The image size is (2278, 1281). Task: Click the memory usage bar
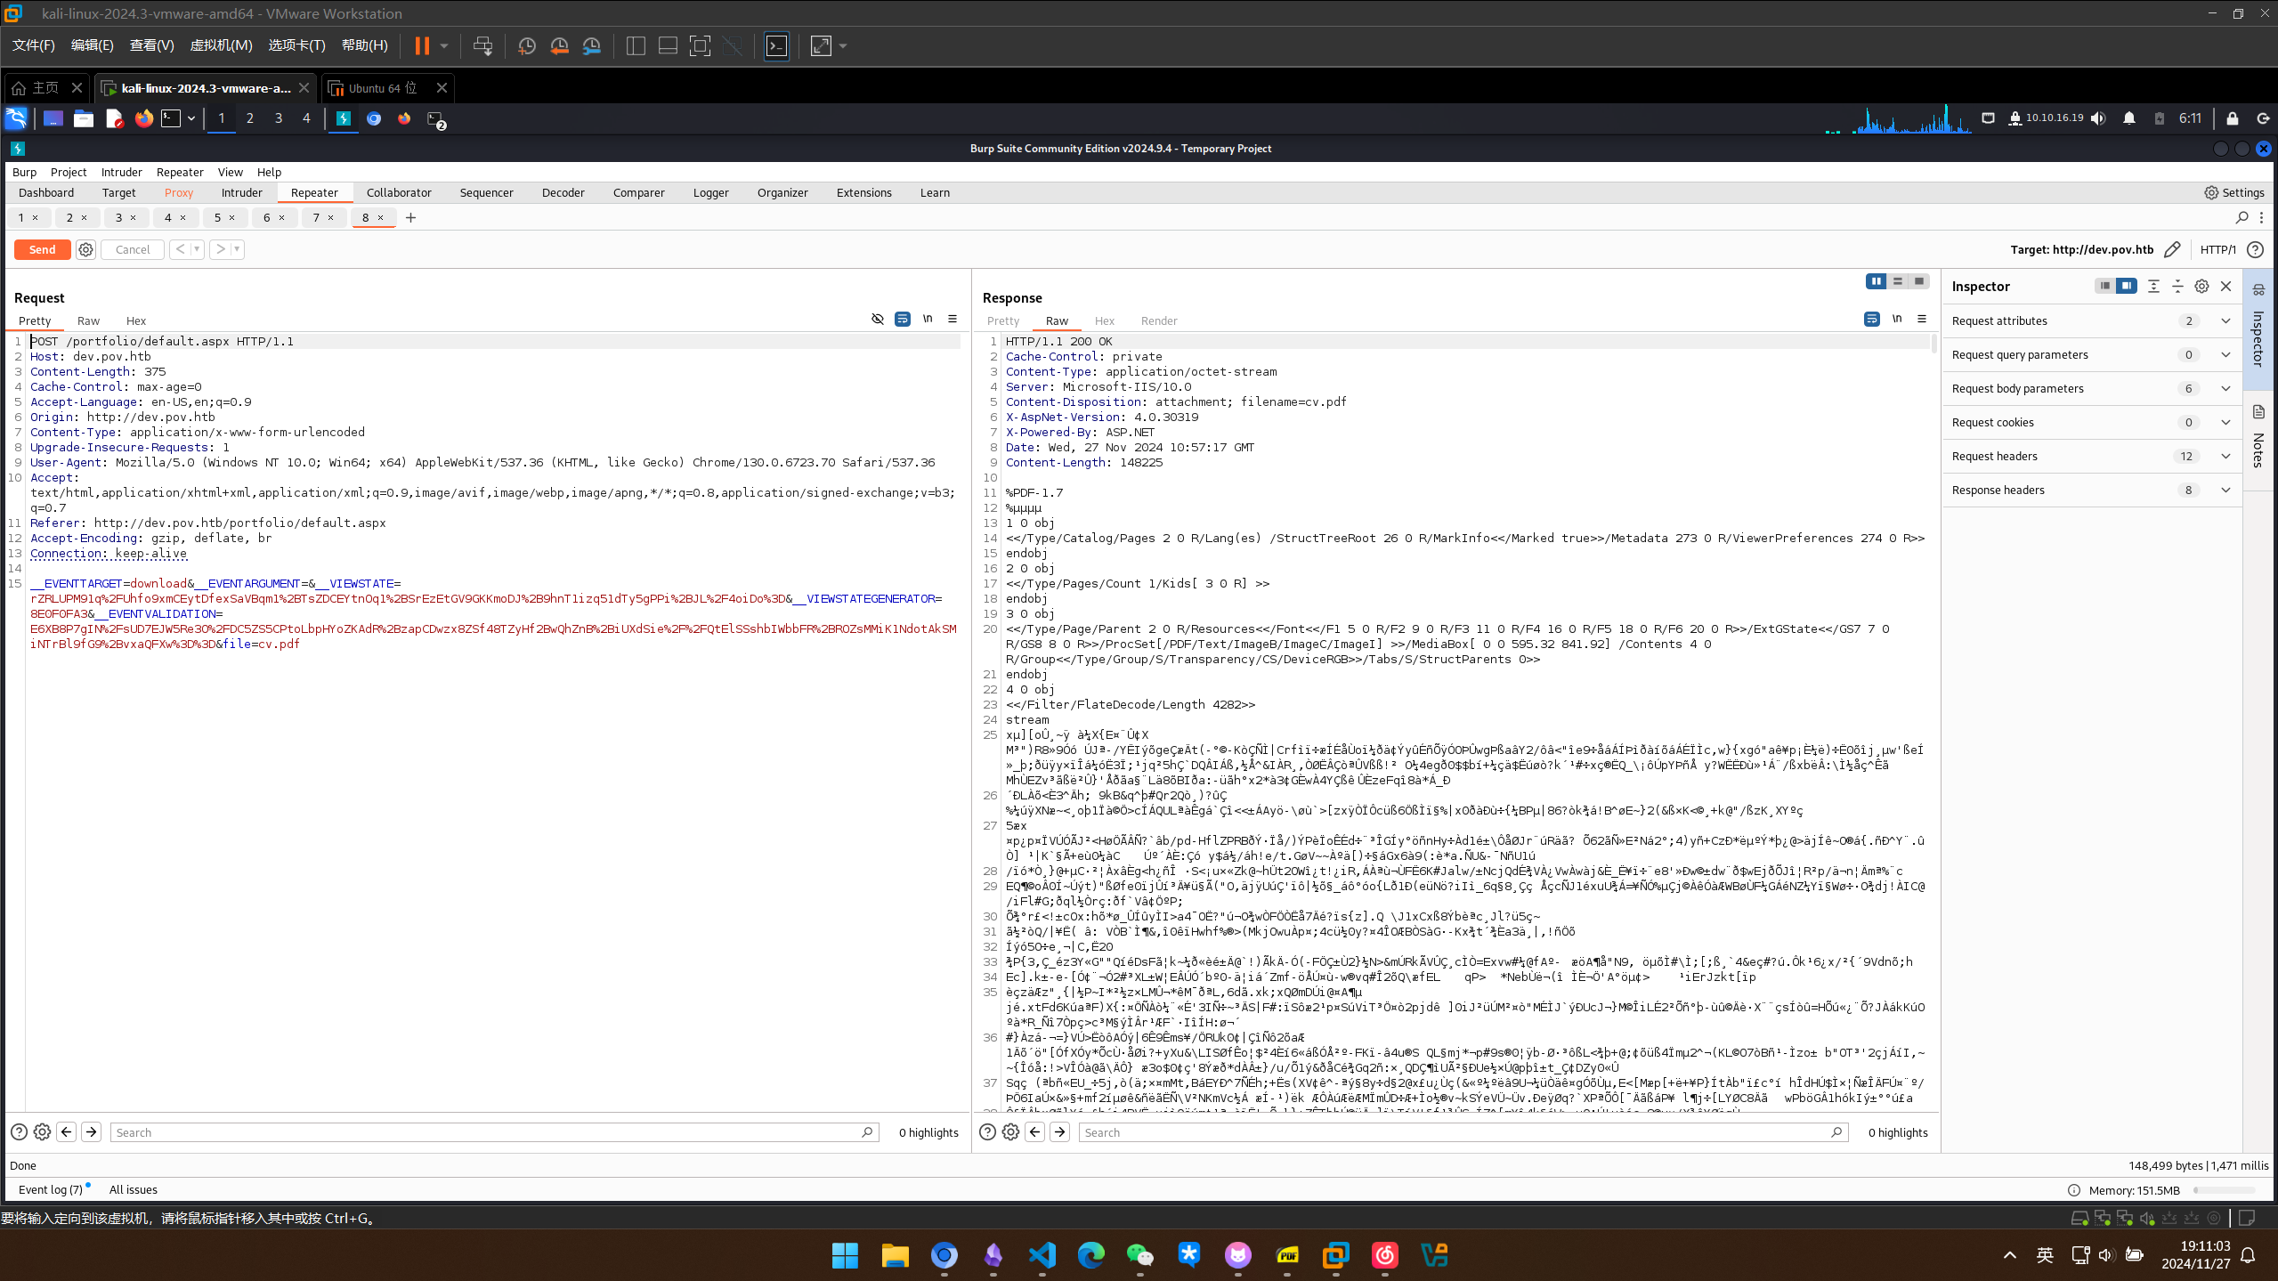(2224, 1190)
